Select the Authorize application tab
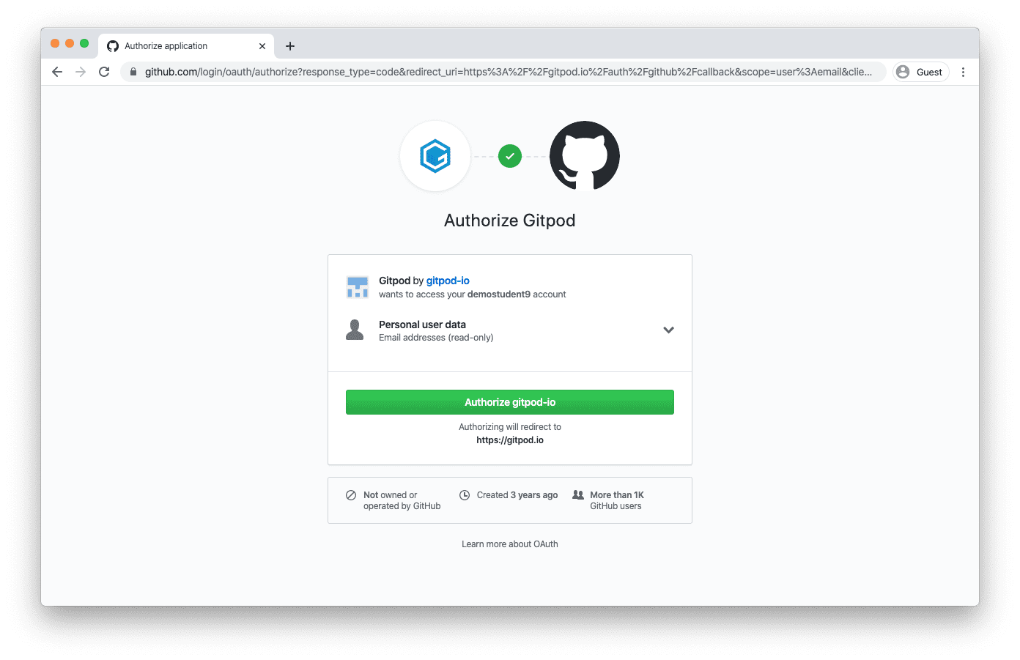Screen dimensions: 1020x660 tap(186, 45)
